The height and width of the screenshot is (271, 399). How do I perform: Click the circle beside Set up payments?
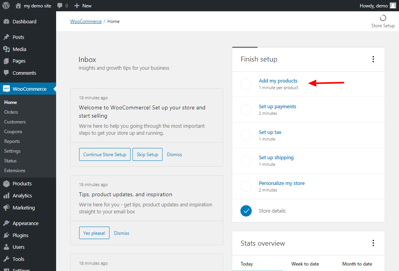[x=246, y=109]
